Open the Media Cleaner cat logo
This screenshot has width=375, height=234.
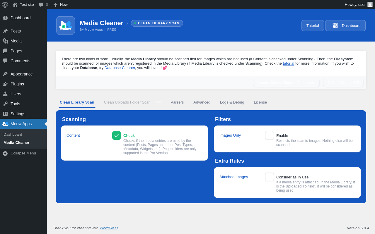66,25
